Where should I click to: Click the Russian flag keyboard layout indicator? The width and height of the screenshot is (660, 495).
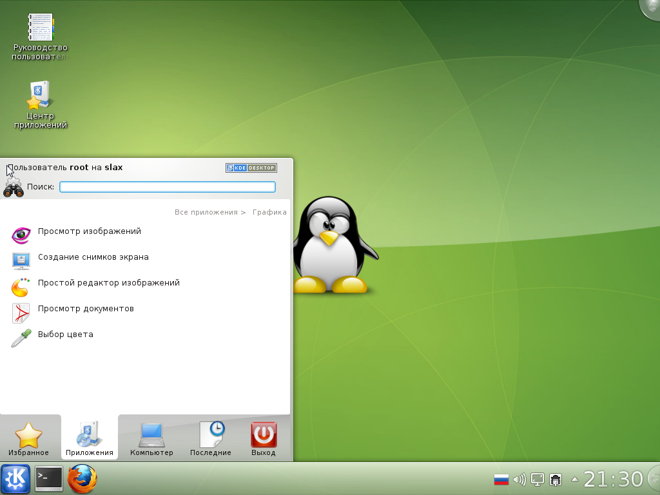point(501,480)
